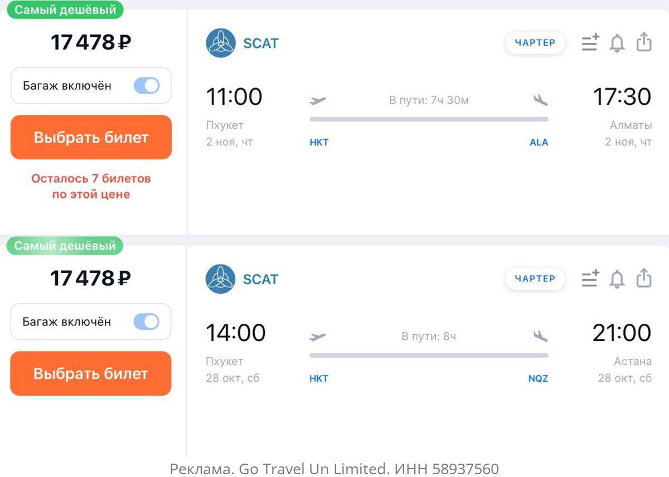
Task: Click SCAT airline logo on Almaty flight
Action: pyautogui.click(x=220, y=43)
